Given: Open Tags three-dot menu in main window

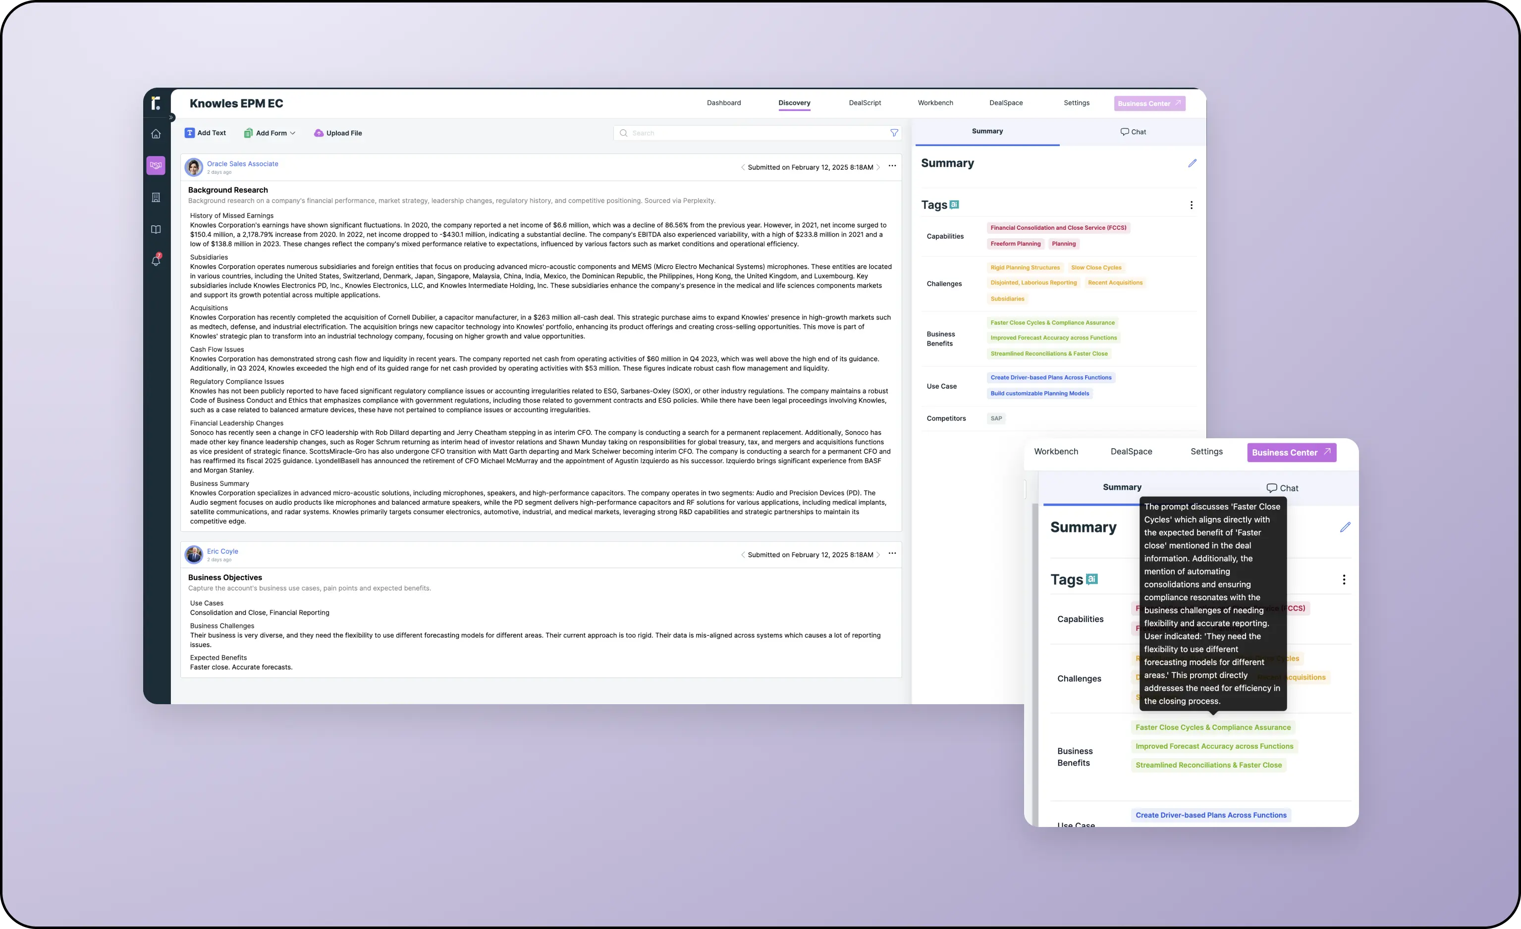Looking at the screenshot, I should (1191, 205).
